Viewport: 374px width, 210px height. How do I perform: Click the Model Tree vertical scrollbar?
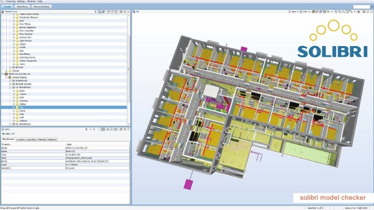coord(129,69)
